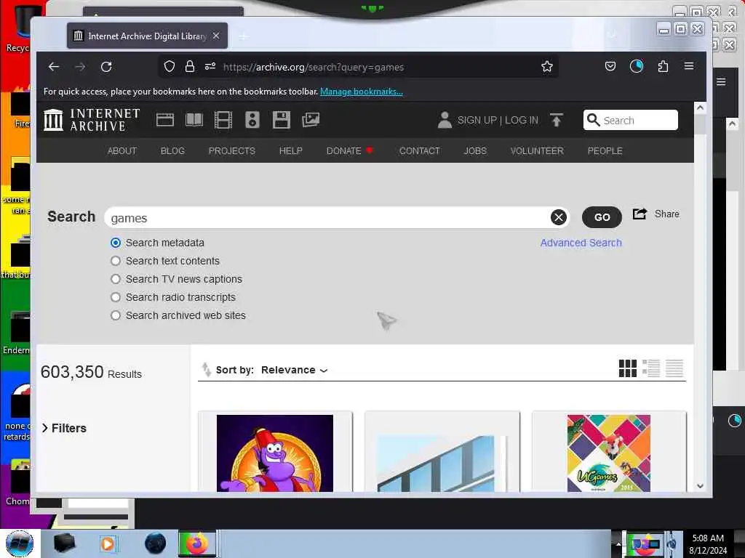Select the Internet Archive browser tab
The image size is (745, 558).
147,36
